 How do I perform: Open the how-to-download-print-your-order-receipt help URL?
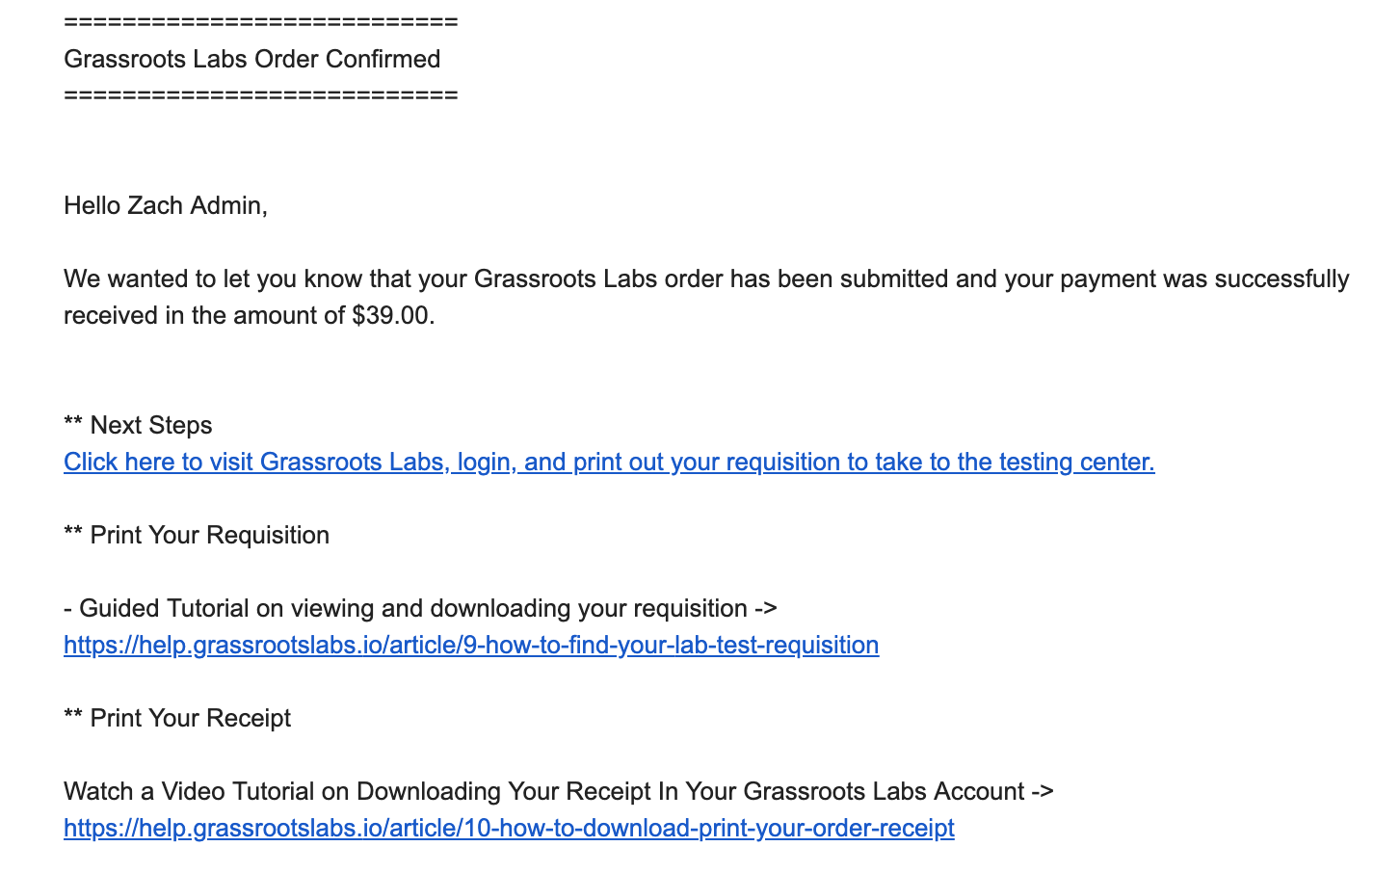coord(509,829)
